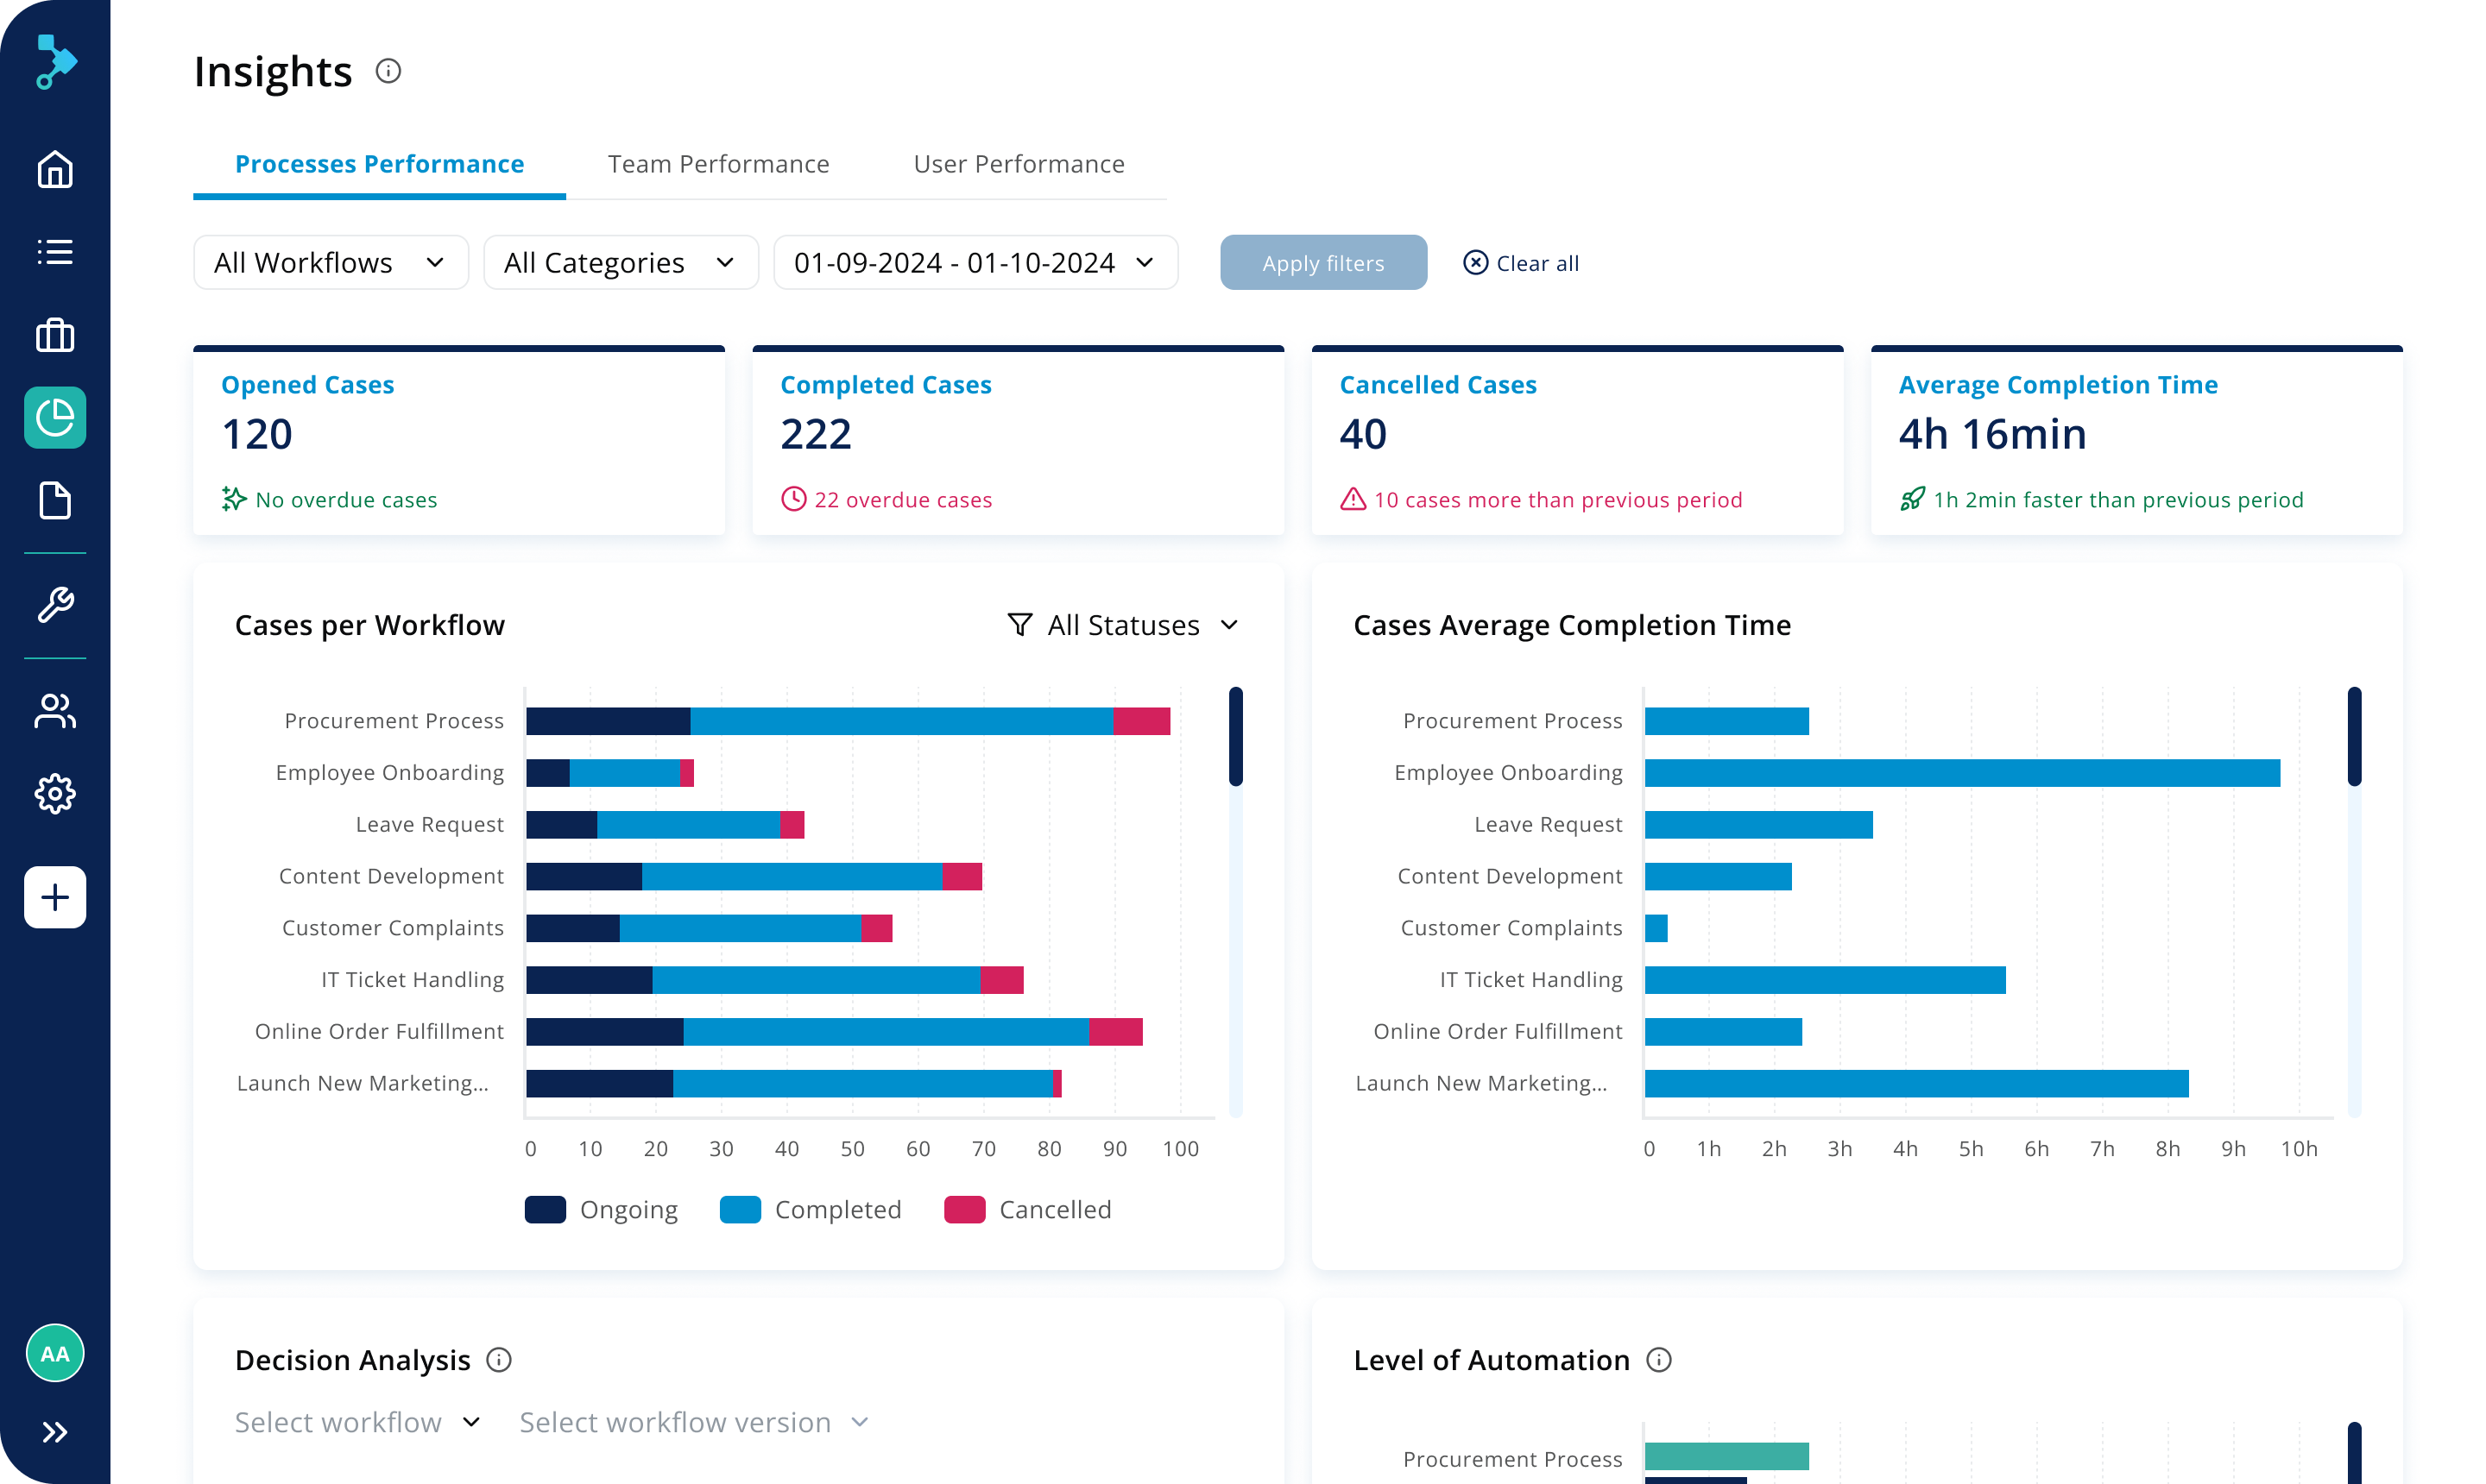Switch to the User Performance tab
The height and width of the screenshot is (1484, 2486).
click(x=1019, y=164)
